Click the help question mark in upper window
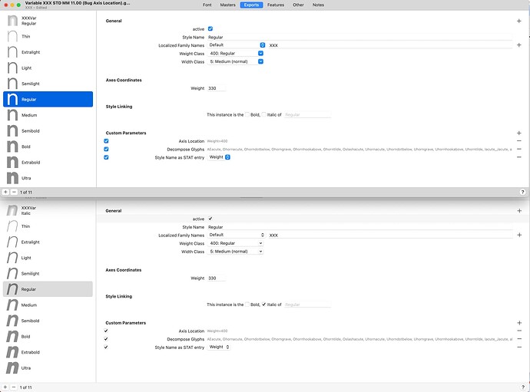Image resolution: width=530 pixels, height=392 pixels. point(523,192)
